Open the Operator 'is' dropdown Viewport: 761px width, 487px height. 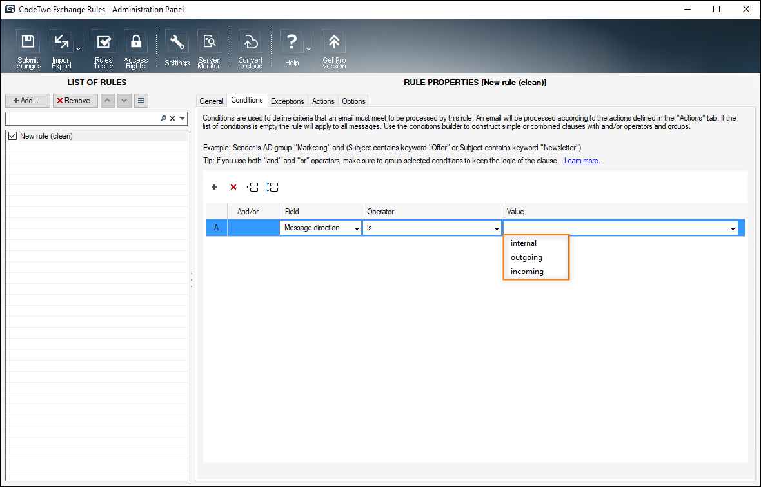click(497, 228)
